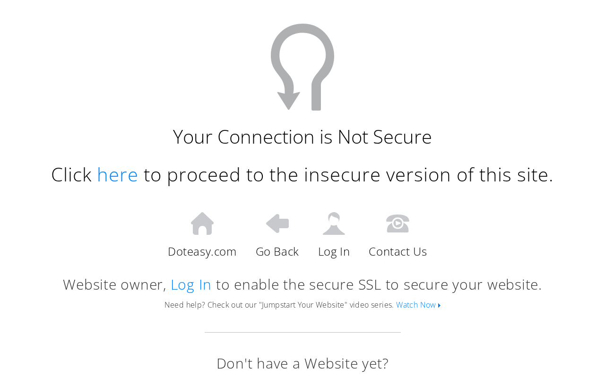Click the large U-turn arrow graphic

tap(302, 67)
